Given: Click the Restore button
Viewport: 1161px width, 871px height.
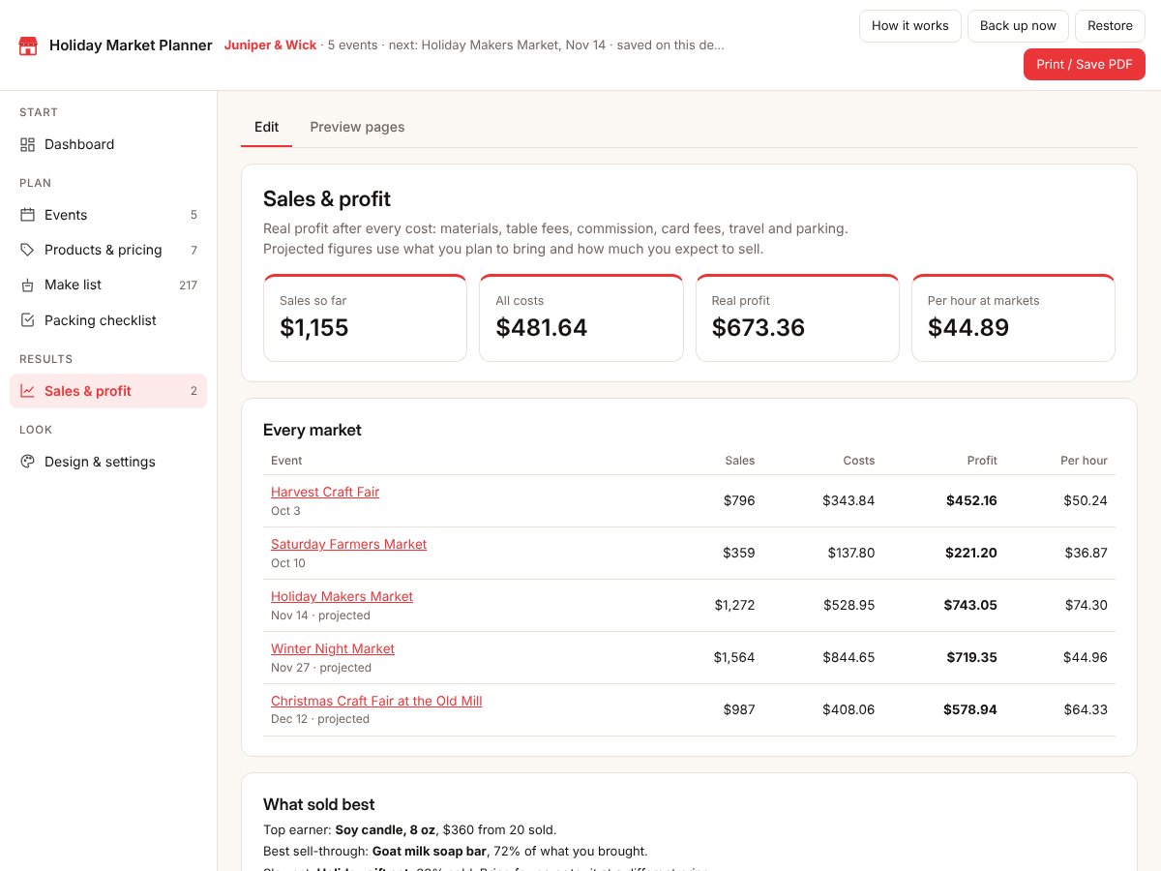Looking at the screenshot, I should 1110,26.
